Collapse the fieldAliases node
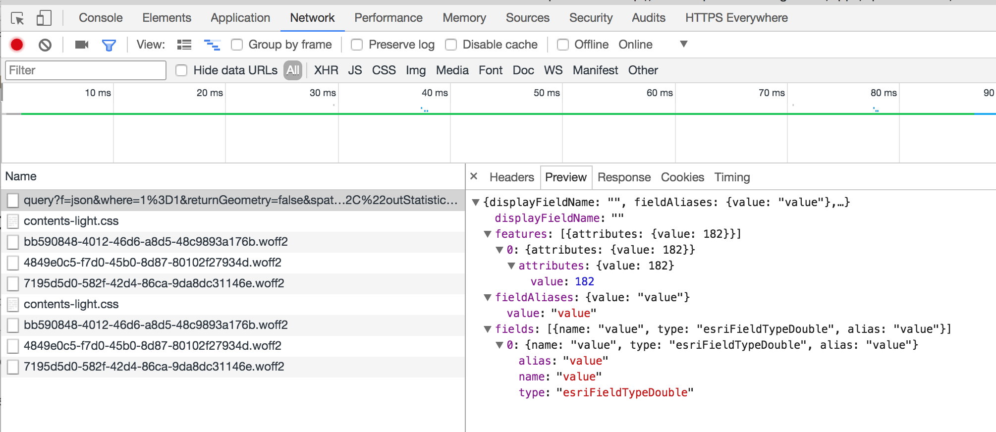996x432 pixels. pyautogui.click(x=488, y=297)
